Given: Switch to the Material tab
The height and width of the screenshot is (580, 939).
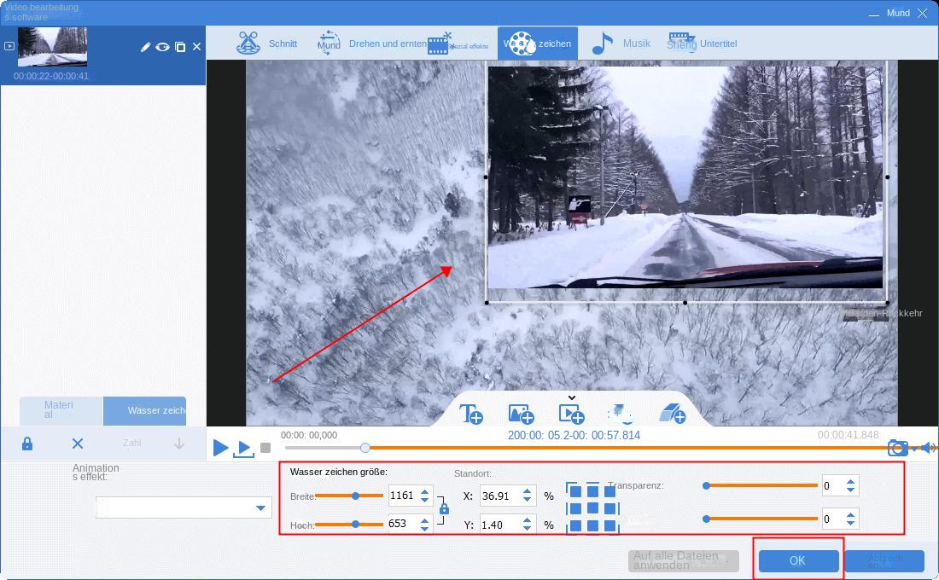Looking at the screenshot, I should [x=61, y=410].
